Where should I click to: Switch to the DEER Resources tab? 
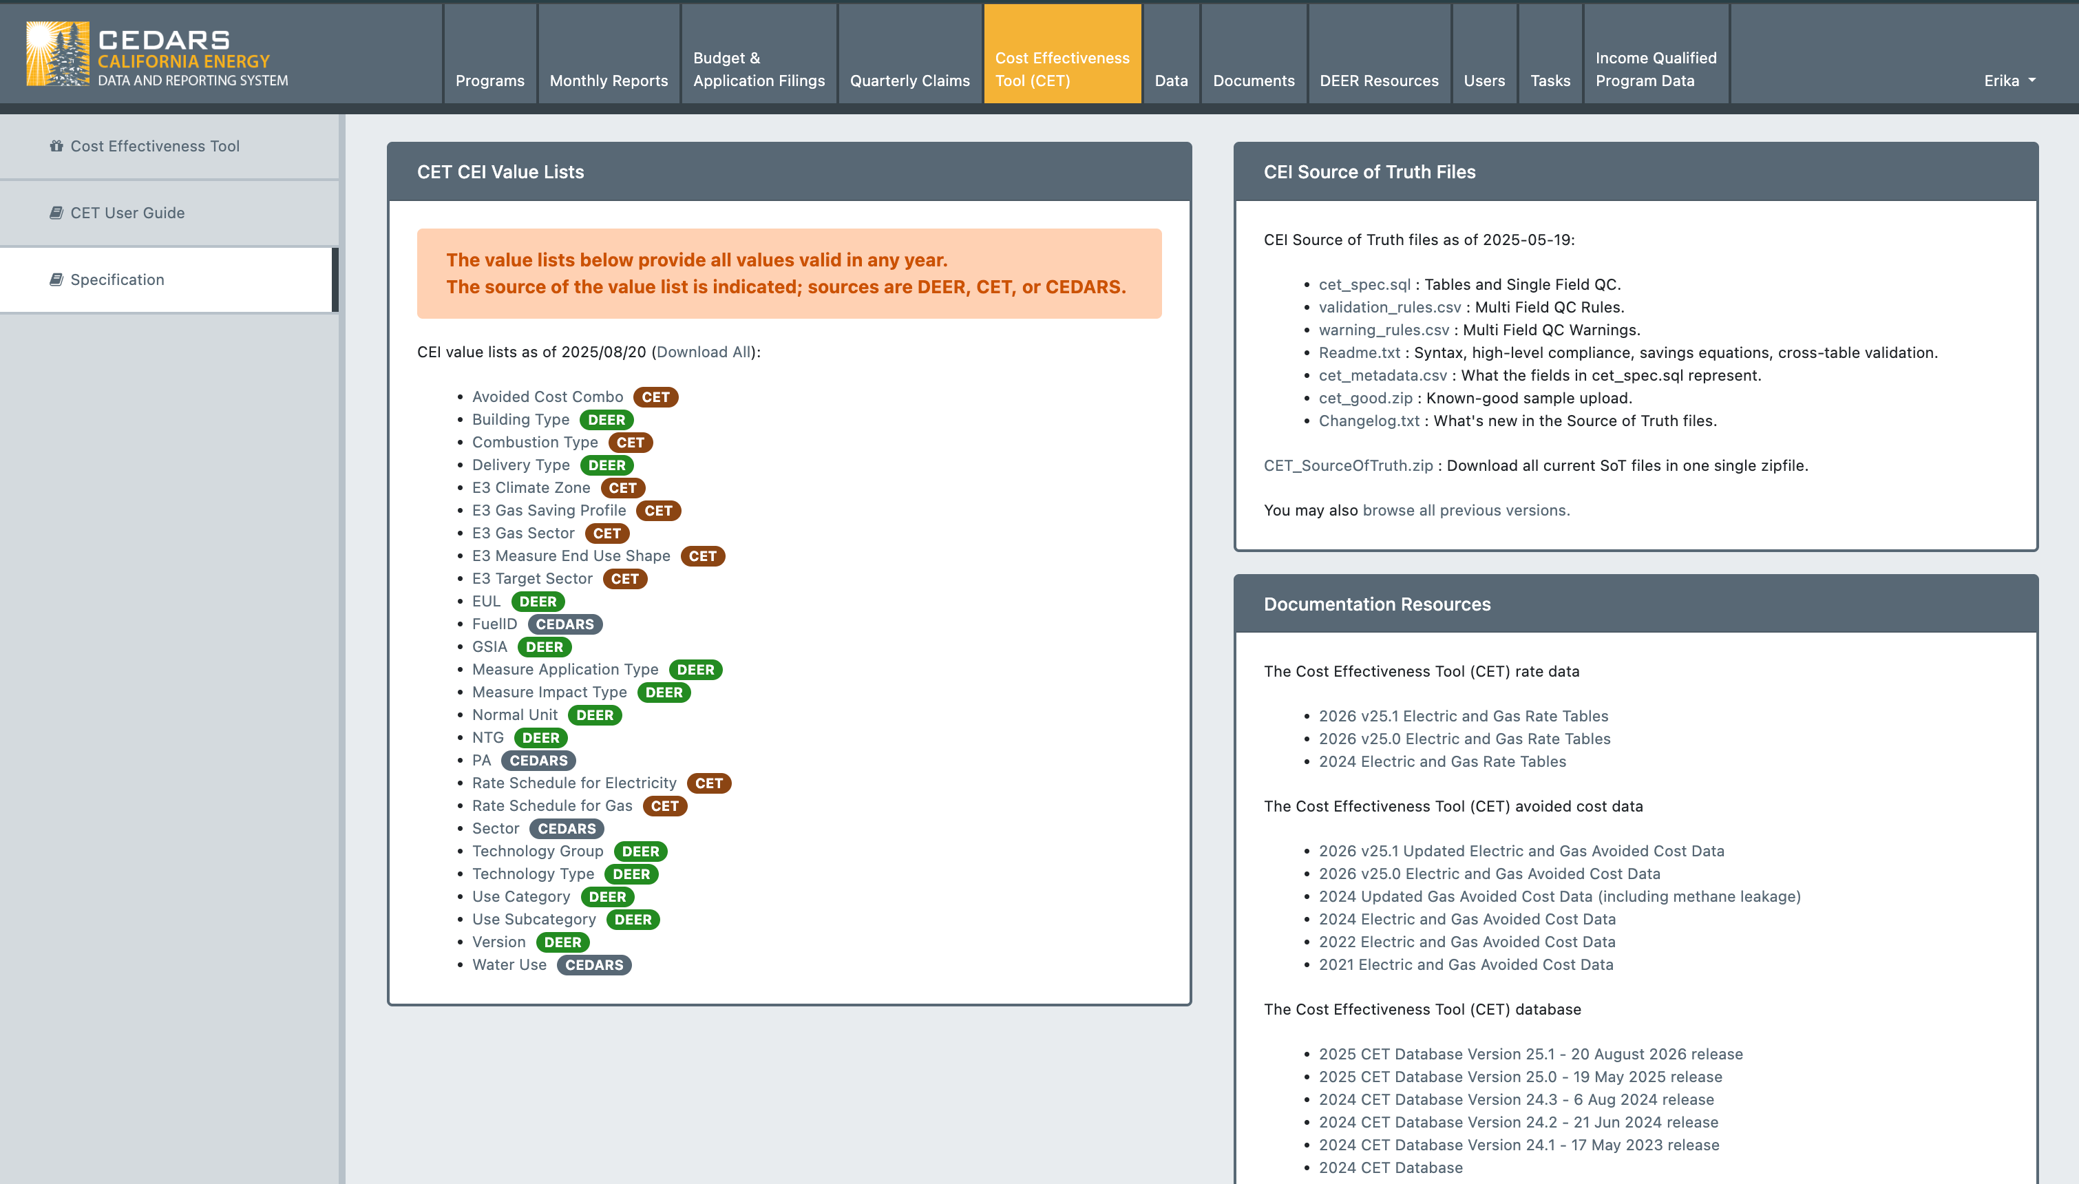(x=1378, y=81)
